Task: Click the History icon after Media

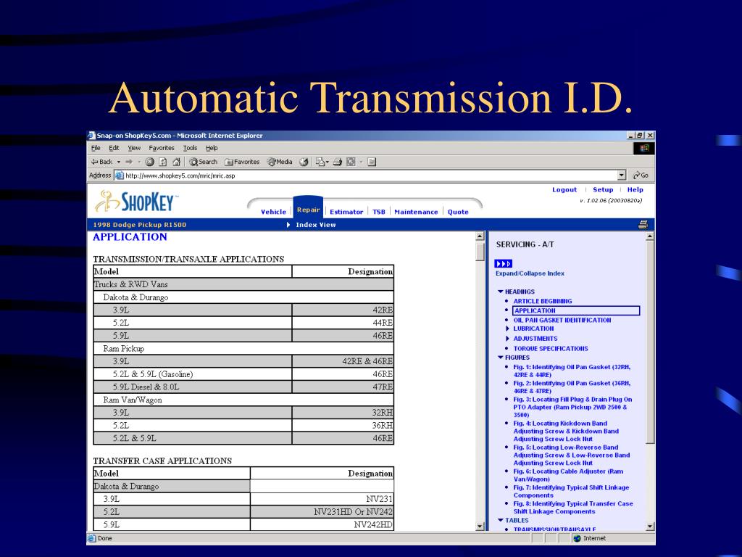Action: point(304,162)
